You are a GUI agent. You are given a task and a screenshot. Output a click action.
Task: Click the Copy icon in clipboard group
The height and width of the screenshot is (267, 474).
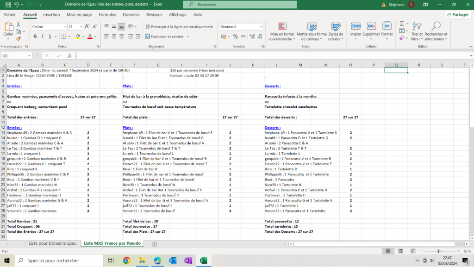(19, 31)
